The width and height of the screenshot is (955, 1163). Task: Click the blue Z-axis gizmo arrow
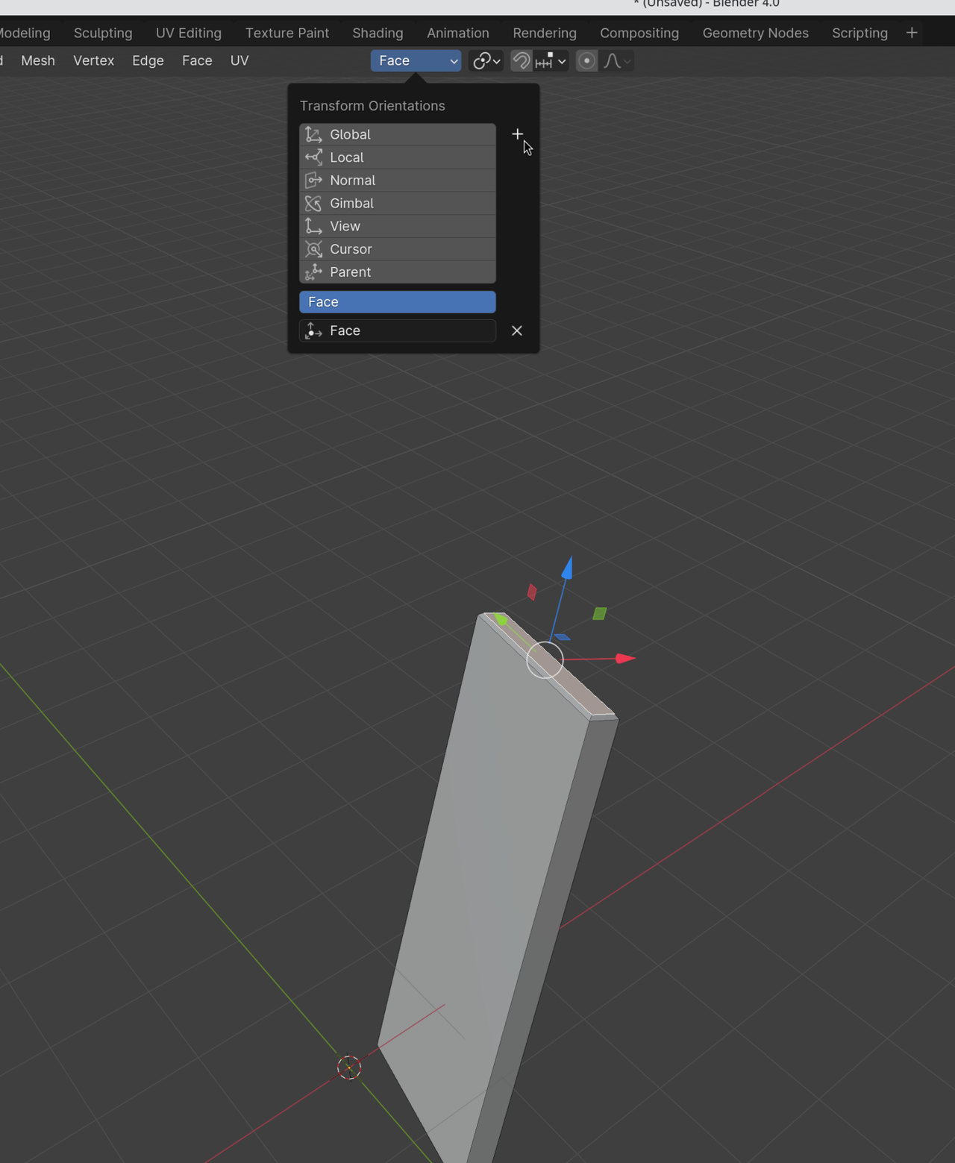tap(567, 568)
